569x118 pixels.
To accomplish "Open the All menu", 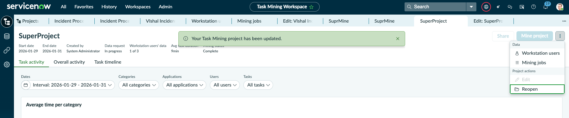I will coord(64,7).
